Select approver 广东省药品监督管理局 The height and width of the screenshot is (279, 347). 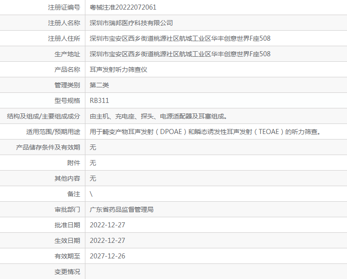click(x=121, y=209)
